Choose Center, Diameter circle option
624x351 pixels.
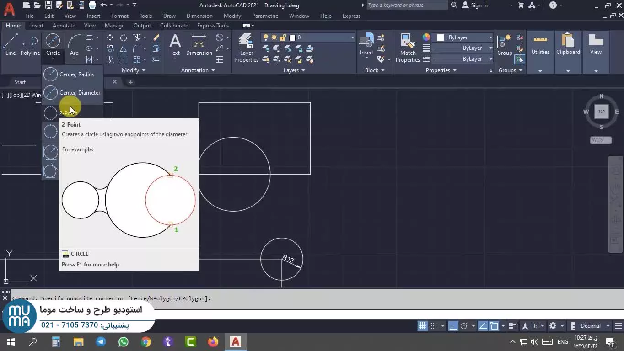tap(72, 93)
